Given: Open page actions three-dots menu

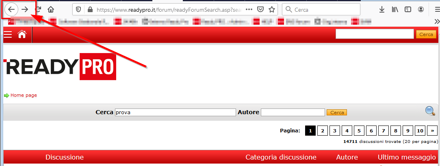Looking at the screenshot, I should [x=249, y=9].
